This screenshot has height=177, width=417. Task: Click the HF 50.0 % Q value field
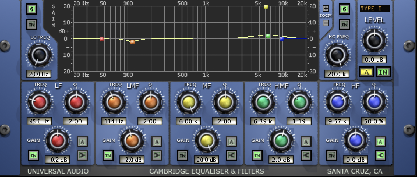(374, 121)
